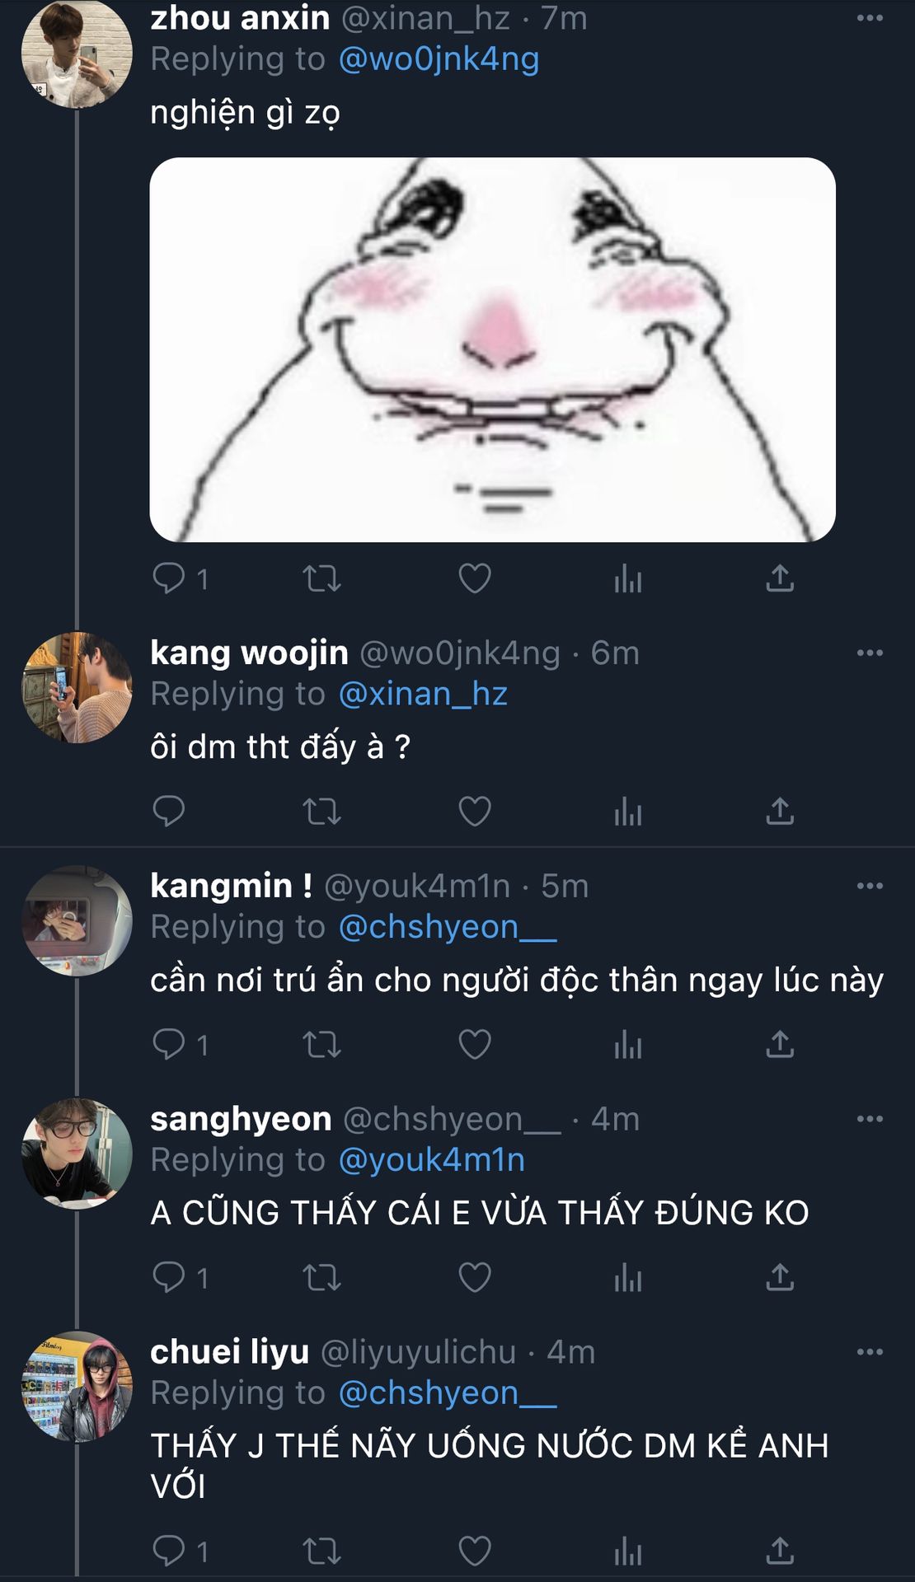Image resolution: width=915 pixels, height=1582 pixels.
Task: Open more options on chuei liyu's tweet
Action: tap(870, 1352)
